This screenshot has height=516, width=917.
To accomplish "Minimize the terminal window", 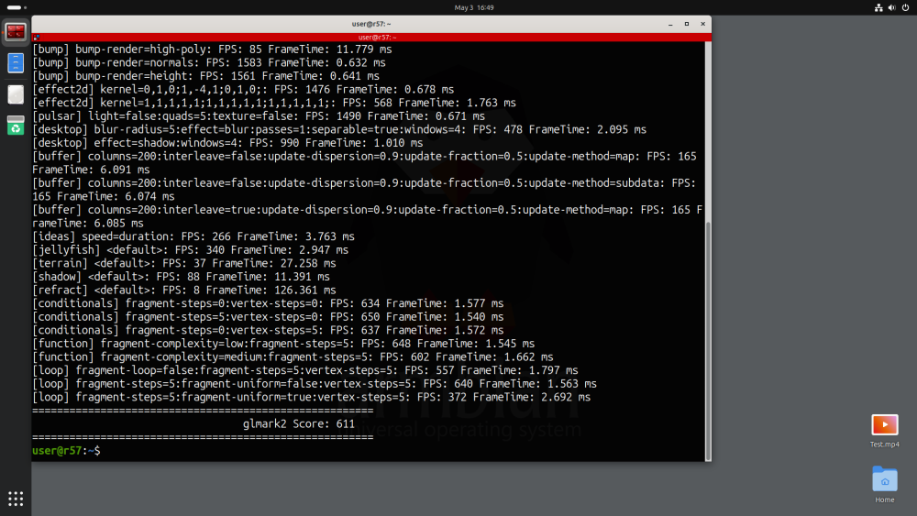I will (x=670, y=24).
